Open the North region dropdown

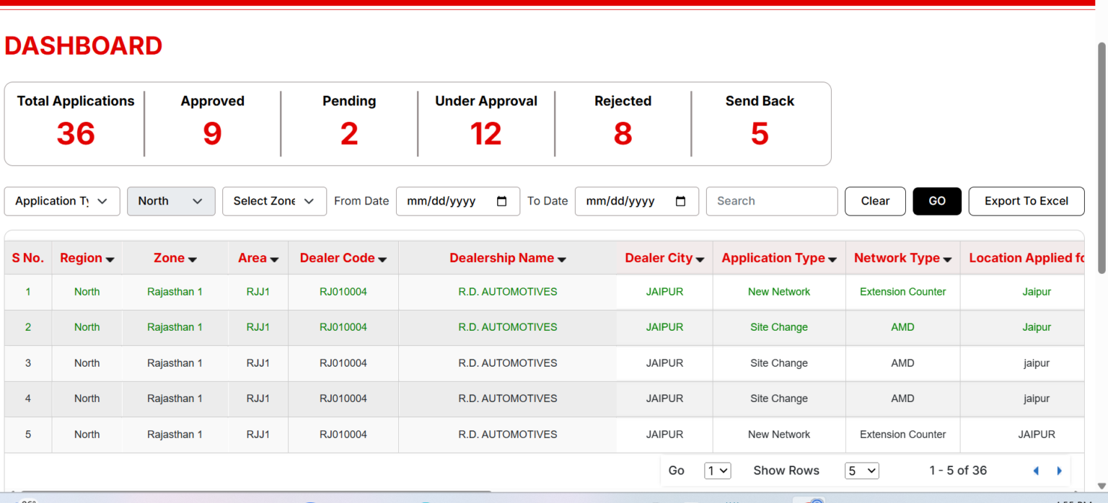coord(171,201)
